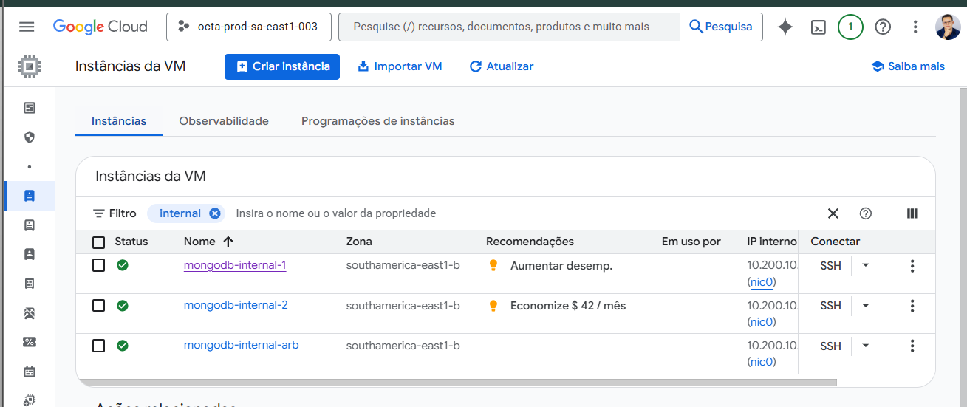Open the mongodb-internal-arb instance link
This screenshot has width=967, height=407.
(241, 345)
